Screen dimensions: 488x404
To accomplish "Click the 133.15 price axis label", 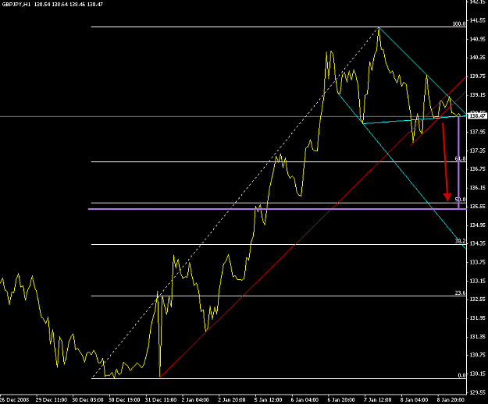I will 477,281.
